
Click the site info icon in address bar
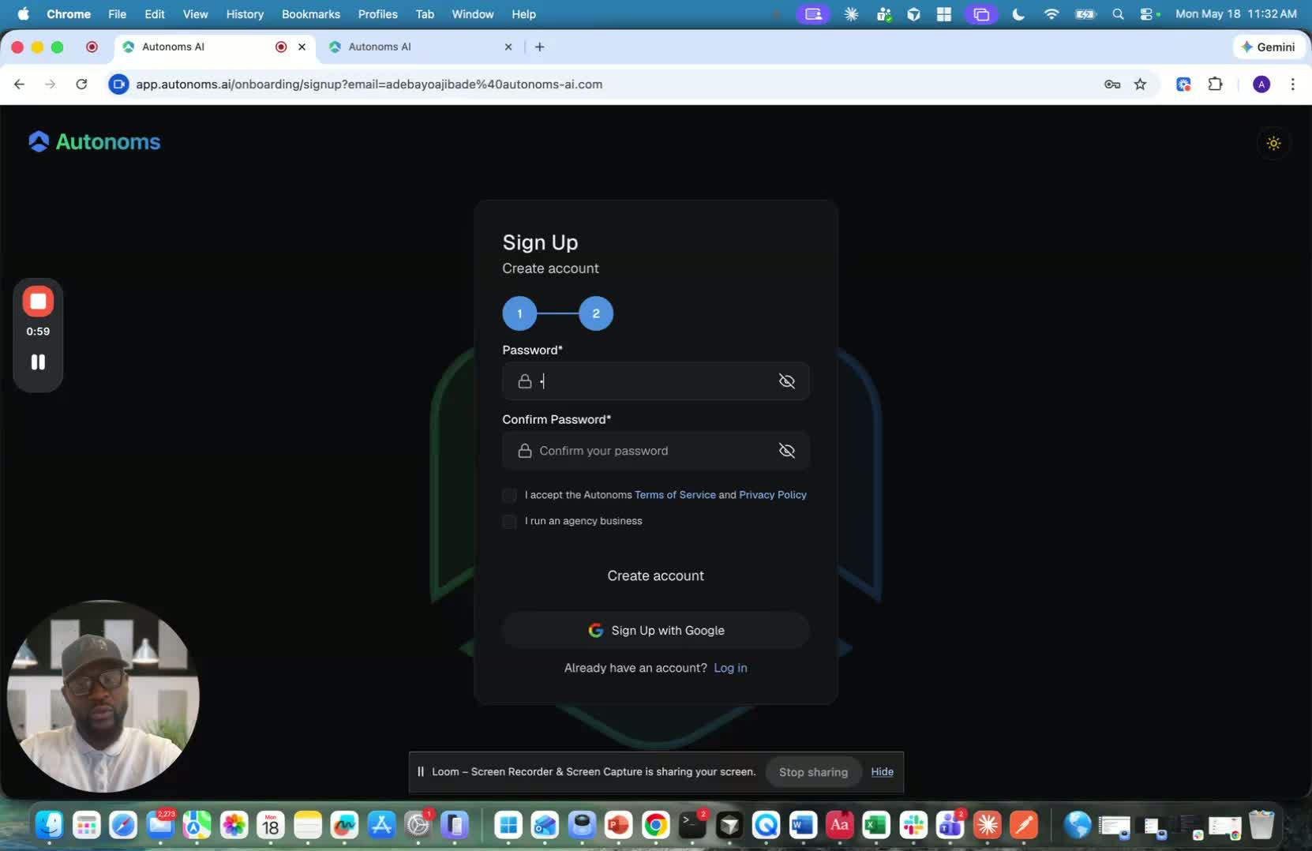click(x=118, y=84)
